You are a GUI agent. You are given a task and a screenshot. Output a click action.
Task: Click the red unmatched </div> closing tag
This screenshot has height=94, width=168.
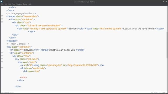23,77
